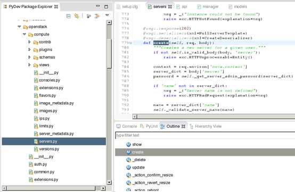Minimize the PyDev Package Explorer panel
295x192 pixels.
coord(98,6)
